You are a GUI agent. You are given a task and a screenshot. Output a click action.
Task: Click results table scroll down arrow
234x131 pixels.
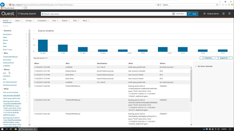pos(191,124)
